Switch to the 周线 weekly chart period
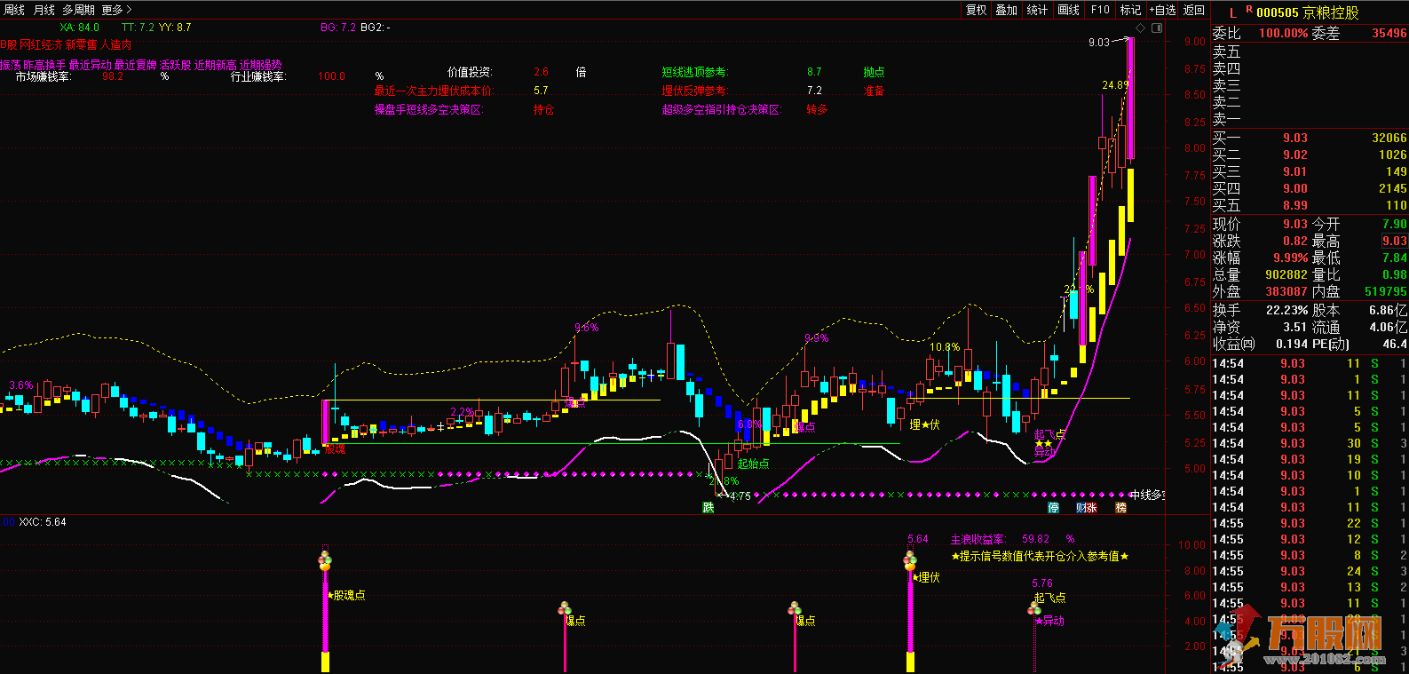Viewport: 1409px width, 674px height. coord(14,10)
